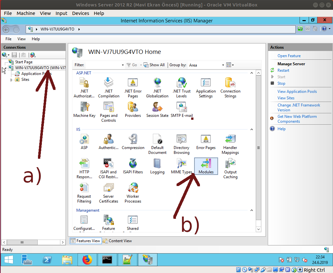Open the Group by Area dropdown
This screenshot has height=273, width=333.
[223, 65]
